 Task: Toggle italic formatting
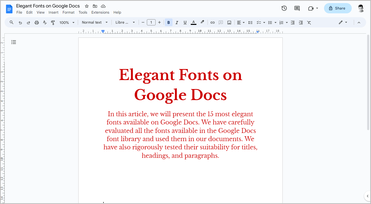pyautogui.click(x=177, y=22)
